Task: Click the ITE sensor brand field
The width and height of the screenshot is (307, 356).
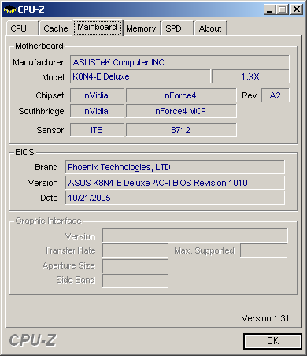Action: [x=97, y=130]
